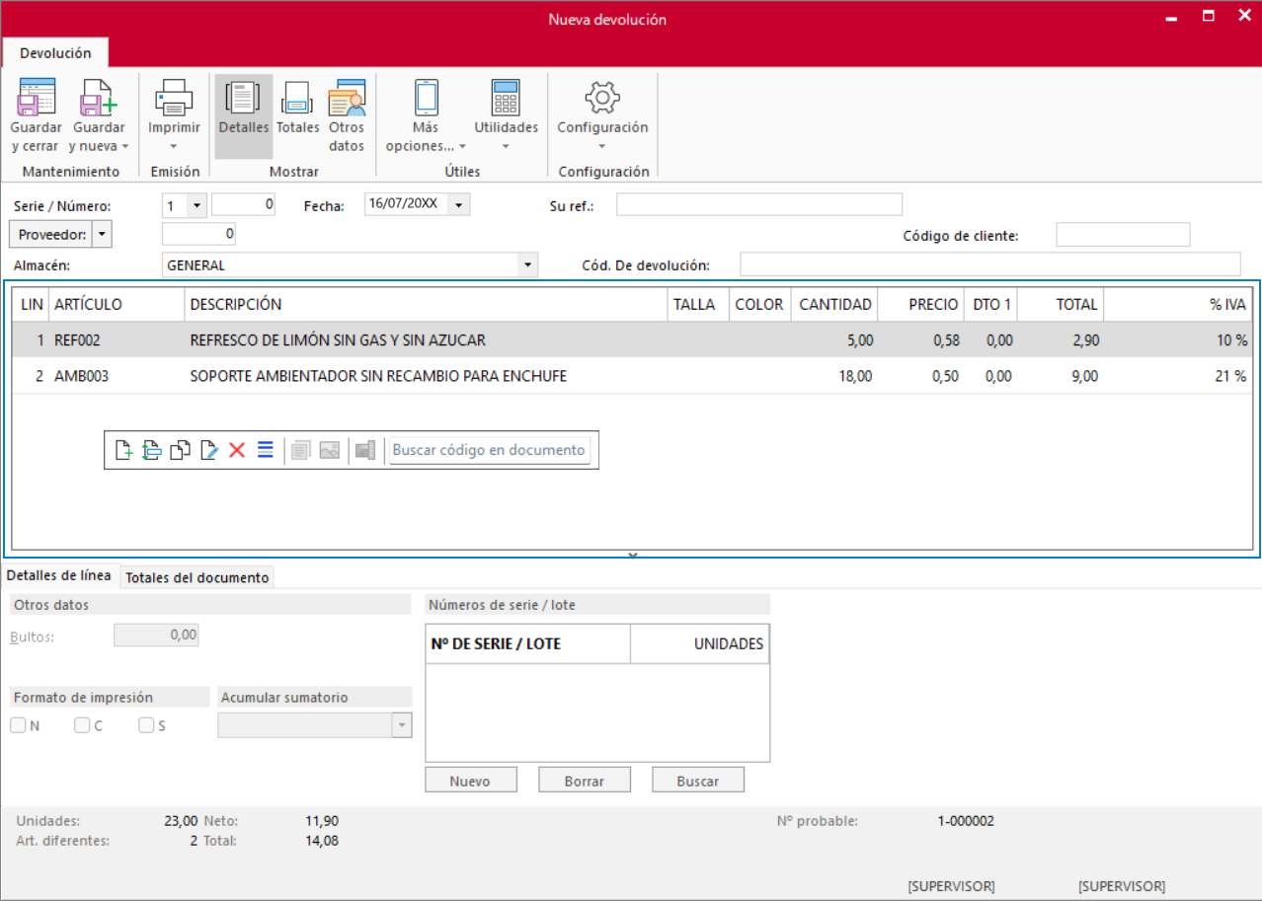Open Serie dropdown
This screenshot has height=901, width=1262.
click(x=197, y=205)
